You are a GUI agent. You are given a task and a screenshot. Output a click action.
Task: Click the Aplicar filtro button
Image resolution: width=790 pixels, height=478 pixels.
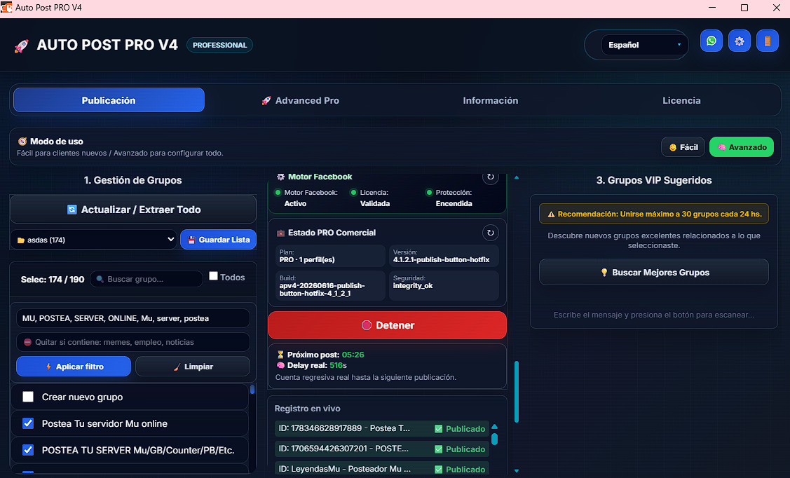(x=74, y=366)
